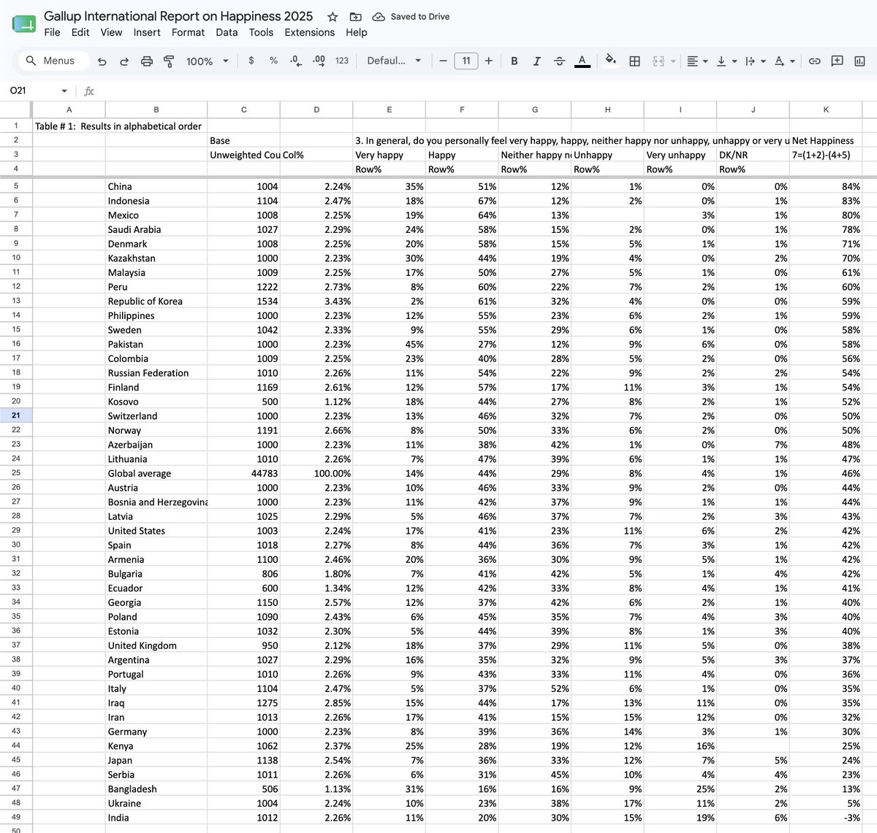Click the Redo arrow
This screenshot has height=833, width=877.
point(124,61)
